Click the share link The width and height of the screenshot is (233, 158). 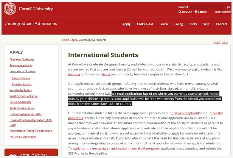click(x=225, y=42)
